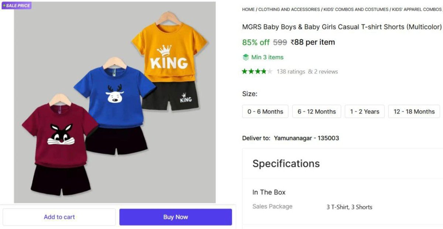Click the Min 3 items stack icon
The width and height of the screenshot is (443, 229).
point(245,57)
